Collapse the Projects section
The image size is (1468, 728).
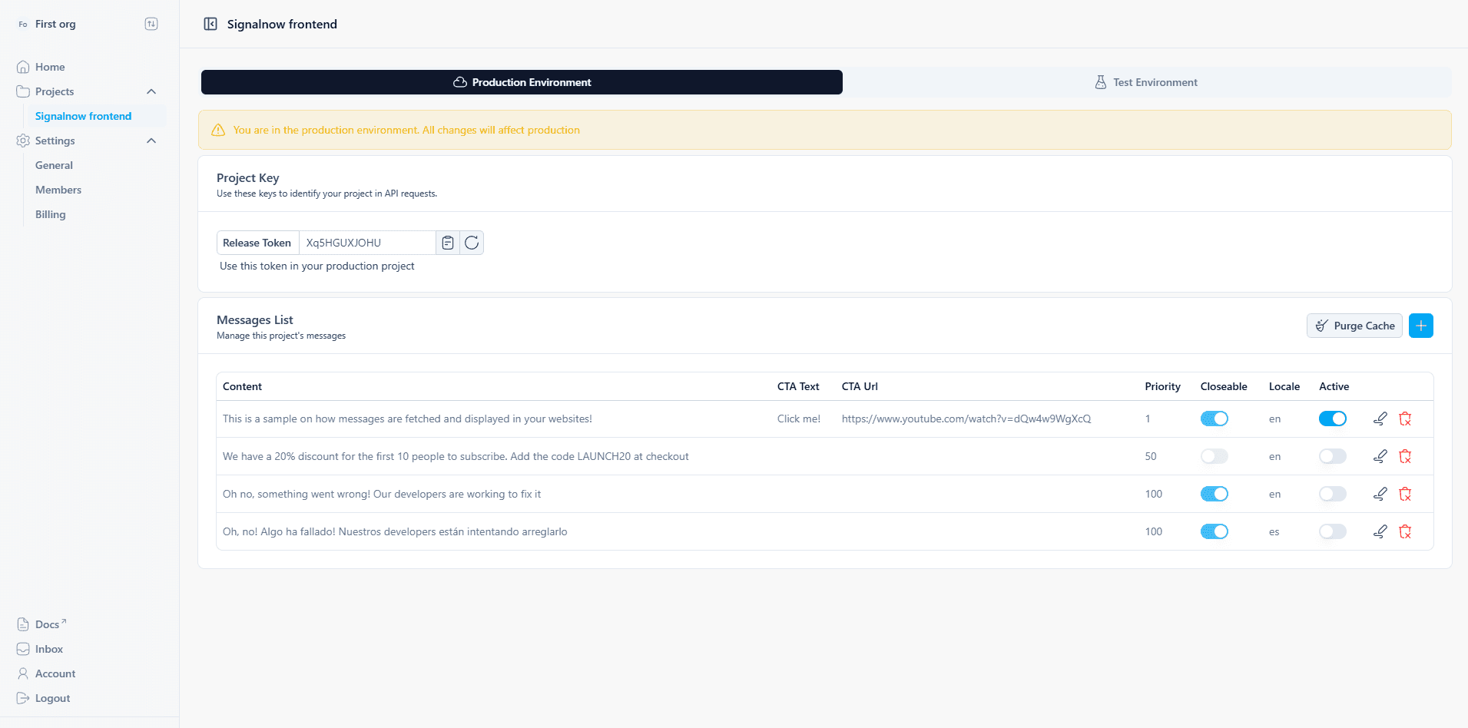(151, 91)
